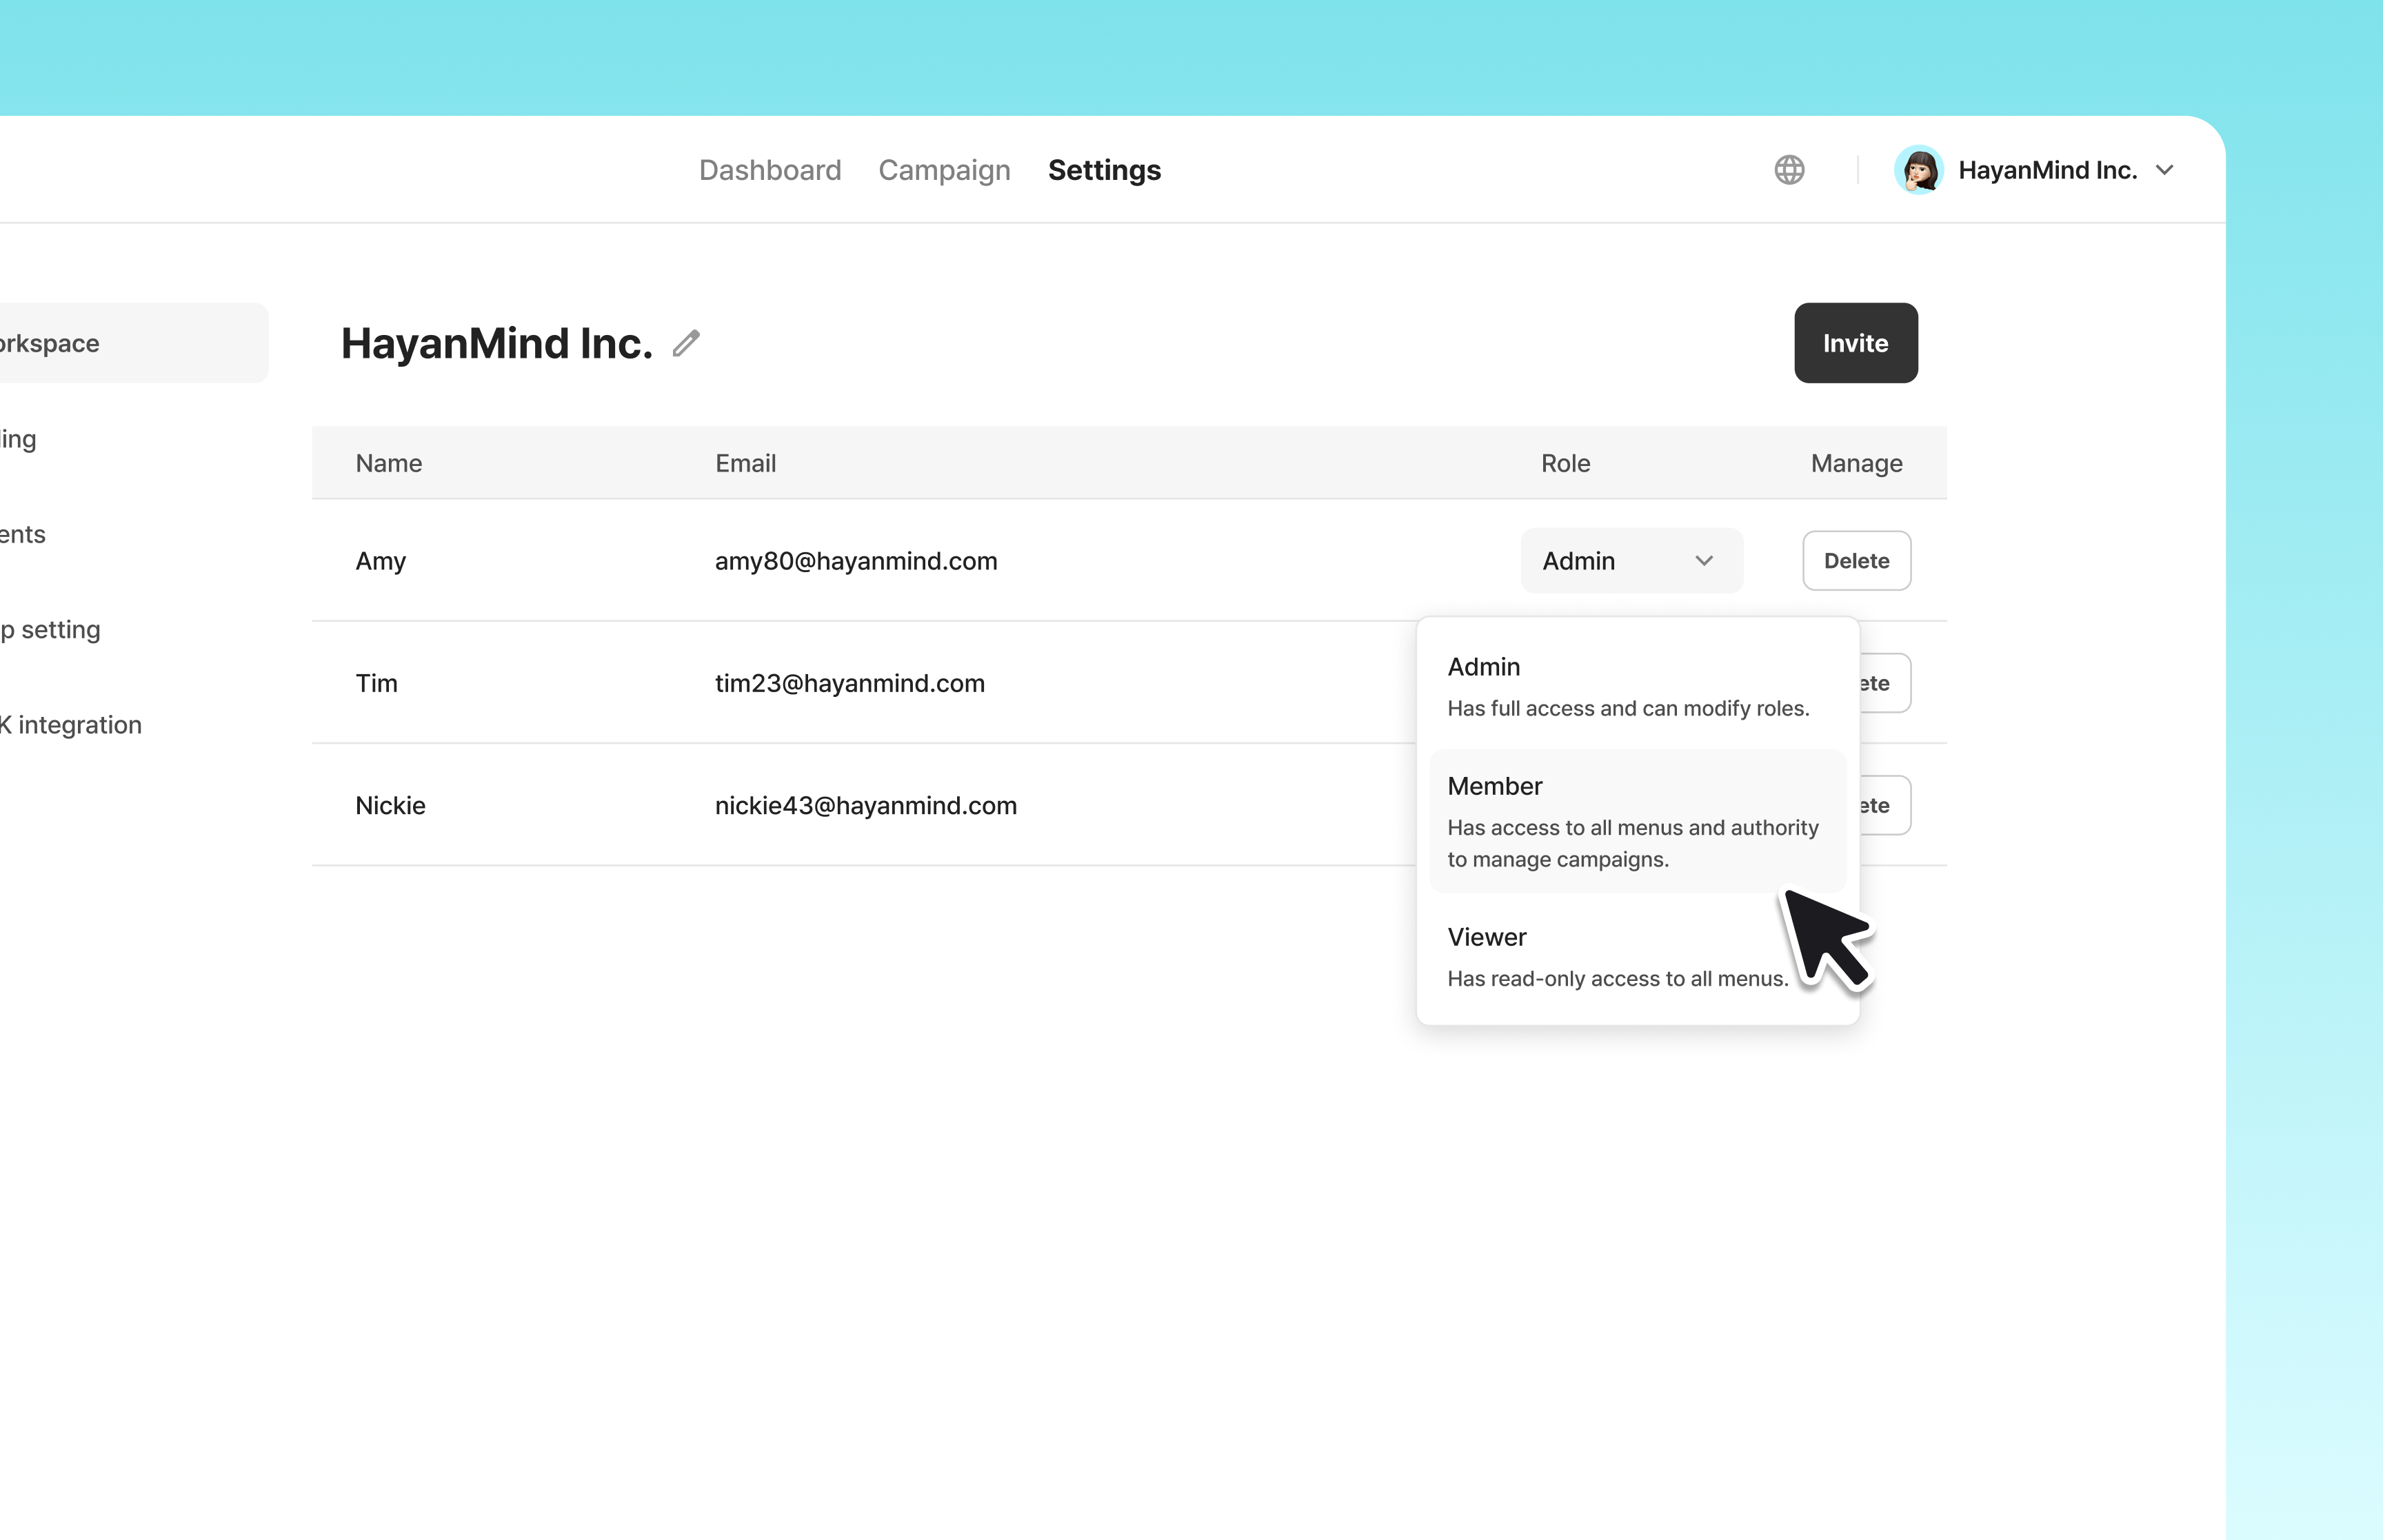
Task: Switch to the Dashboard tab
Action: (x=769, y=170)
